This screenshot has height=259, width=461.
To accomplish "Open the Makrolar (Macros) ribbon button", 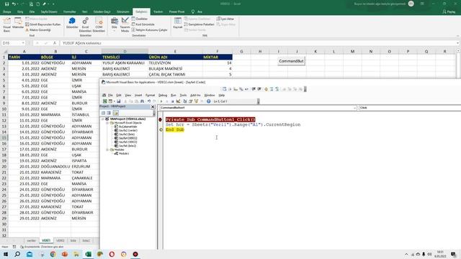I will click(18, 24).
